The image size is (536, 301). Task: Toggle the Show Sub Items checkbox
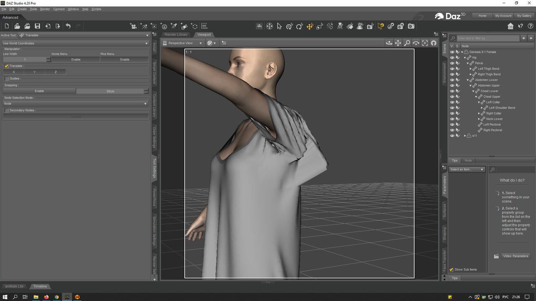(451, 270)
